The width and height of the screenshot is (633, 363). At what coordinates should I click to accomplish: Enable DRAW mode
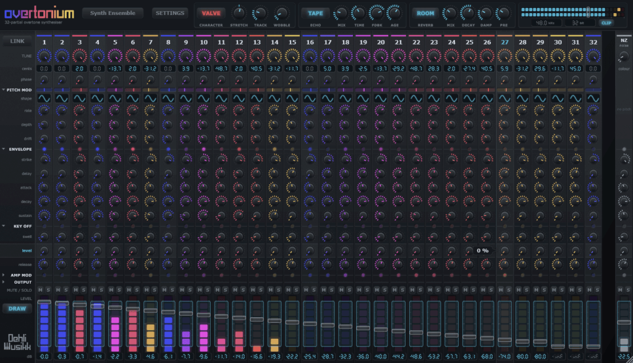click(17, 309)
